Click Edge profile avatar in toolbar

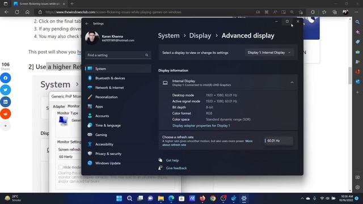[345, 12]
